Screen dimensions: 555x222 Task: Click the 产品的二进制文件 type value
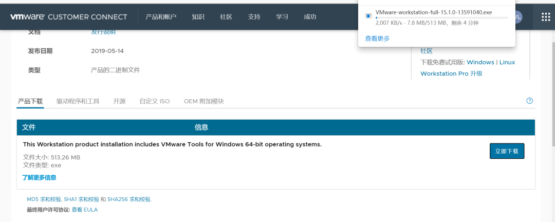point(116,70)
